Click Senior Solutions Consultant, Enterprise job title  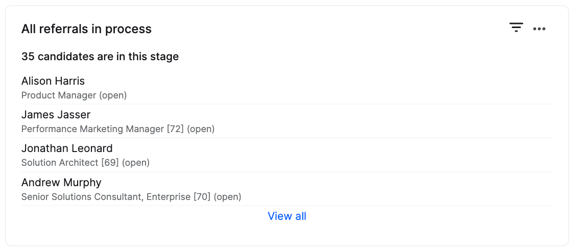pyautogui.click(x=106, y=196)
